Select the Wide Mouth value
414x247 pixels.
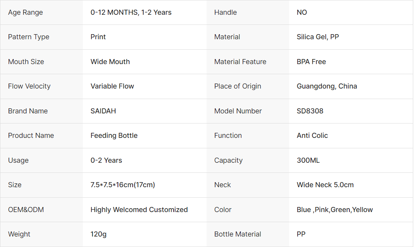coord(110,62)
